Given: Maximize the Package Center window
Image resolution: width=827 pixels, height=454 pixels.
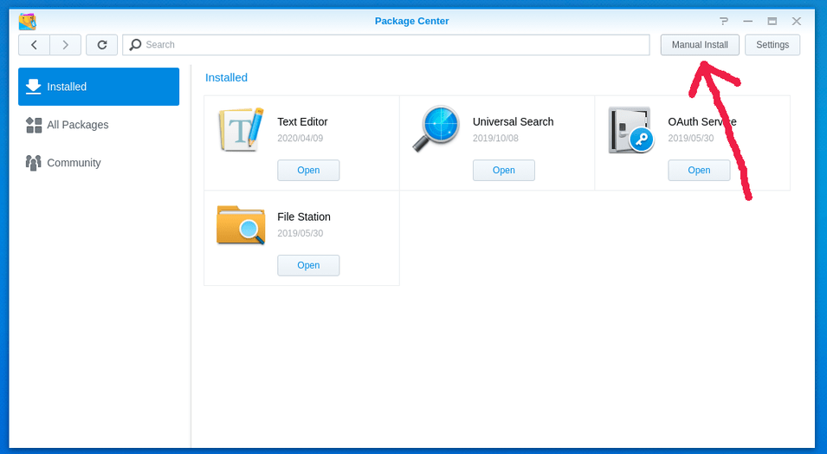Looking at the screenshot, I should coord(772,21).
